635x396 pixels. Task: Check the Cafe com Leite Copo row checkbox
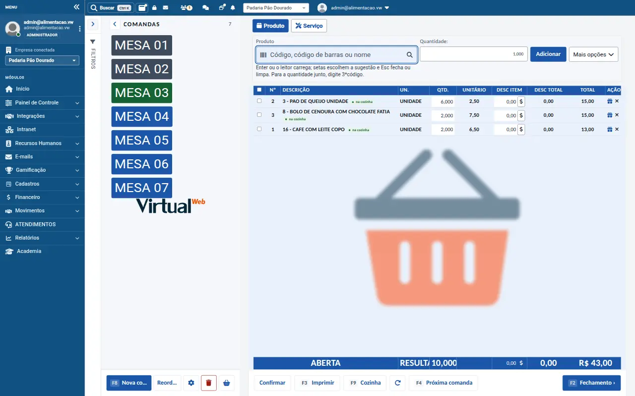pyautogui.click(x=259, y=129)
